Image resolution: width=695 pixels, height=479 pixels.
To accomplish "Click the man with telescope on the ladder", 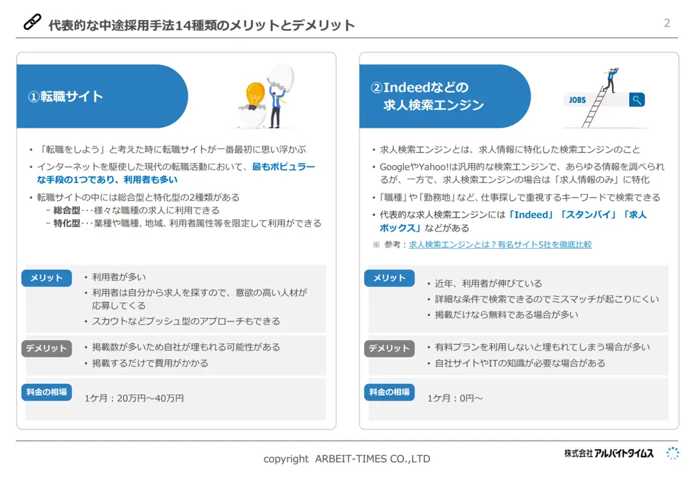I will click(608, 79).
